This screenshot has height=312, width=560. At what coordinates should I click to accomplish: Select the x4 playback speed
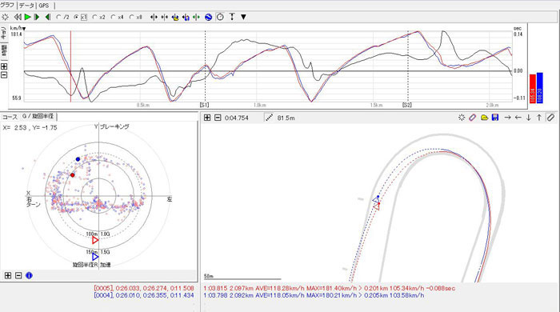click(117, 17)
